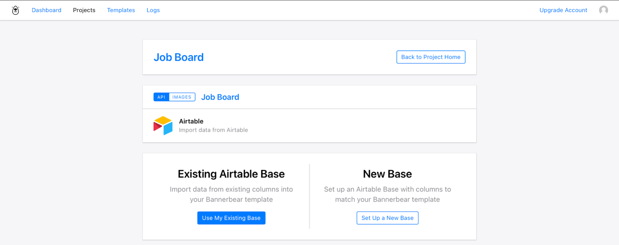Click the large Job Board project title

click(179, 57)
